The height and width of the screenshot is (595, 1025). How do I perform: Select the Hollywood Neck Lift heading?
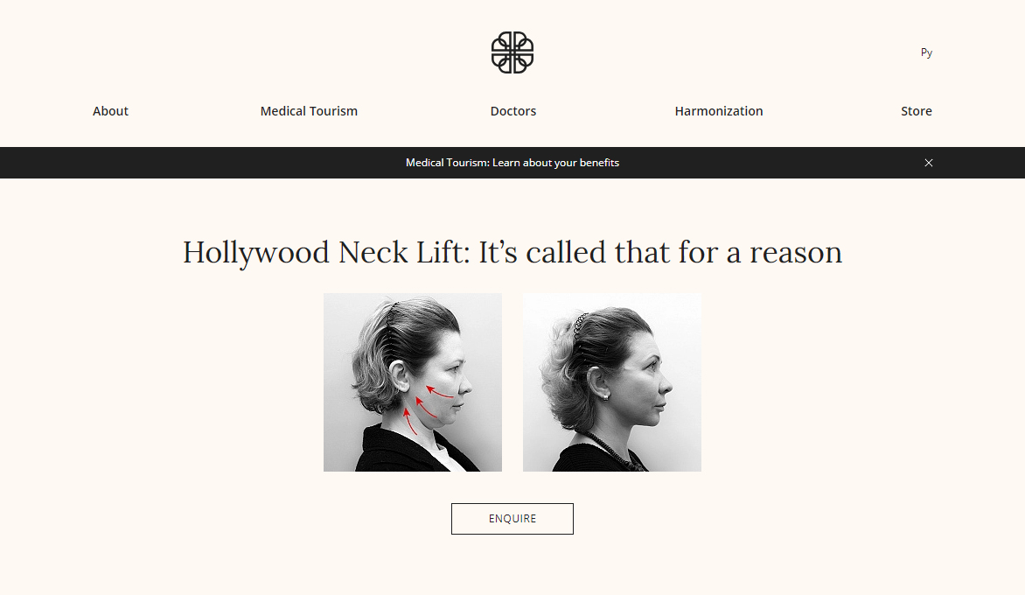(512, 252)
